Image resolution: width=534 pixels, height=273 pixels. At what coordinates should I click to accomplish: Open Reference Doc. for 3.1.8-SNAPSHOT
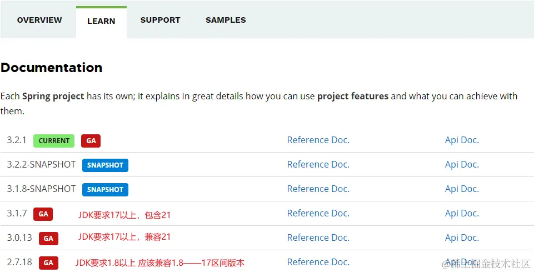[x=318, y=189]
